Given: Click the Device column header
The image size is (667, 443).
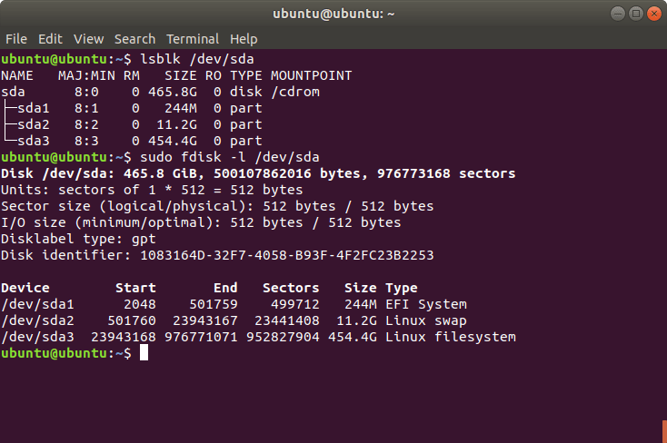Looking at the screenshot, I should tap(25, 288).
